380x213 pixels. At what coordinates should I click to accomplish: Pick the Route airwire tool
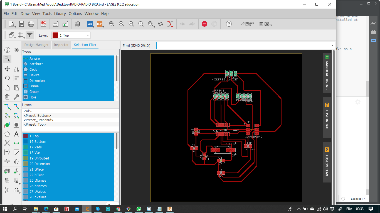(7, 106)
